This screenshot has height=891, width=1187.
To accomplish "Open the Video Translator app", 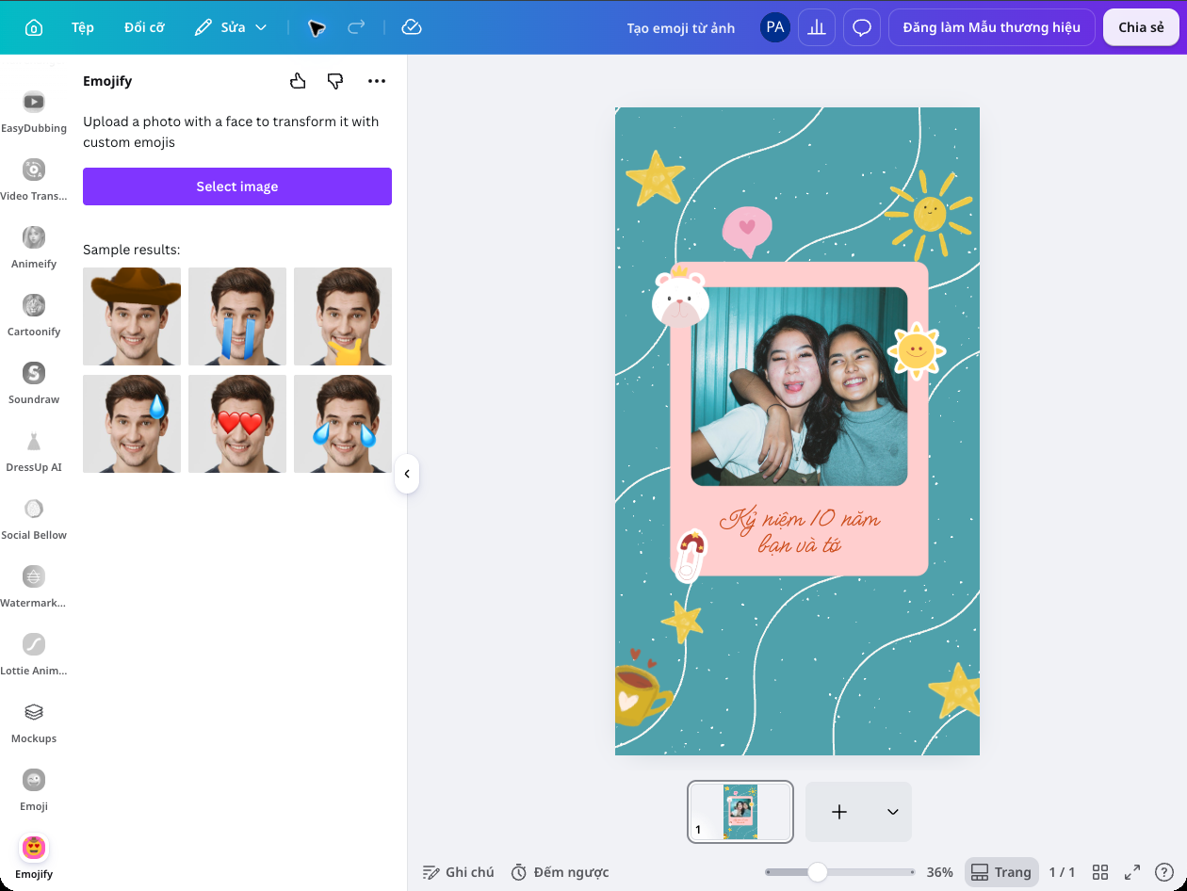I will click(x=34, y=180).
